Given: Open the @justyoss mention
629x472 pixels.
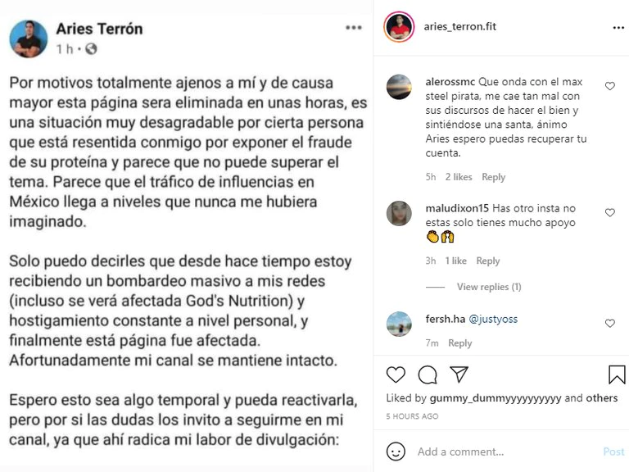Looking at the screenshot, I should (493, 319).
